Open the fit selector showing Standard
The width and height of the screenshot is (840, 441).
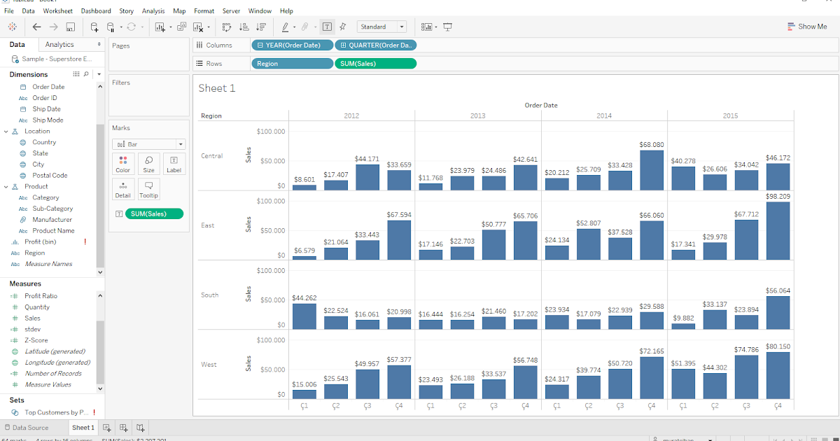[381, 27]
